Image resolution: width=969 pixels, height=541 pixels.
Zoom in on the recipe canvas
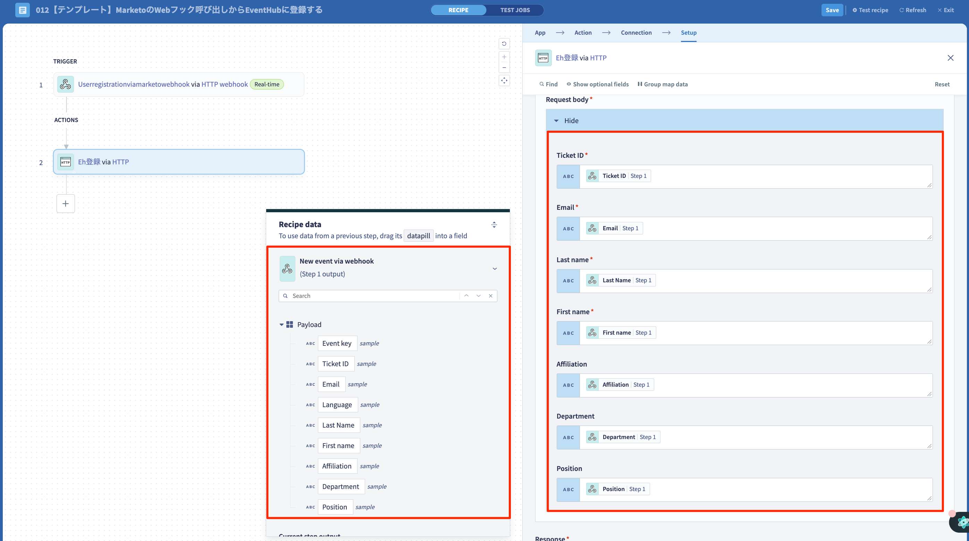pos(504,57)
